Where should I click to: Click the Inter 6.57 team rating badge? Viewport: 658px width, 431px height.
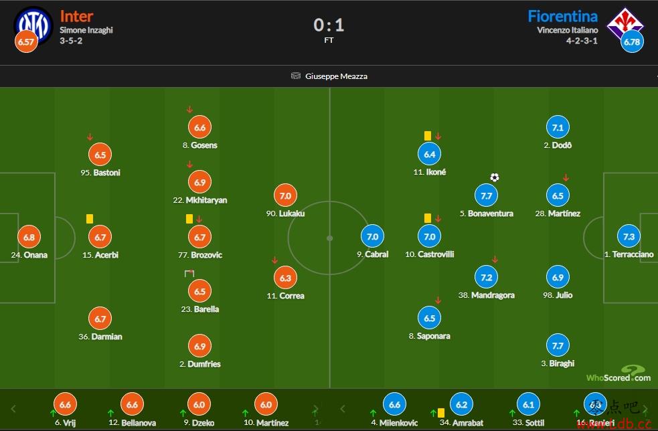coord(26,41)
